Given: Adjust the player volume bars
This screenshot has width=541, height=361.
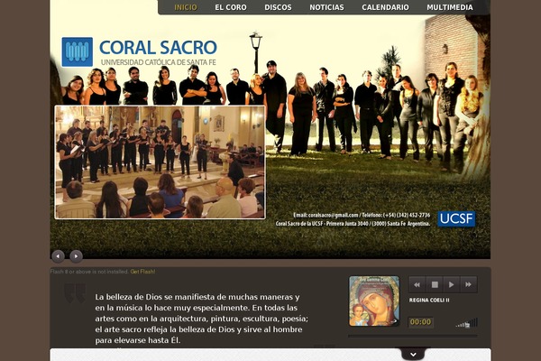Looking at the screenshot, I should coord(466,323).
